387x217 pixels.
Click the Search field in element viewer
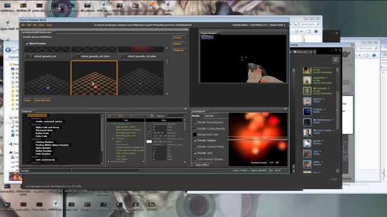(x=176, y=116)
